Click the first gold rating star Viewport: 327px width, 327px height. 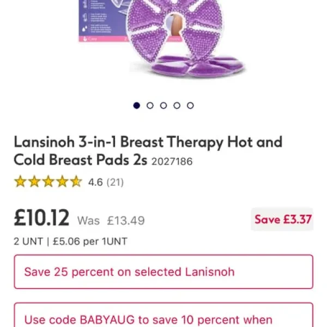click(20, 181)
